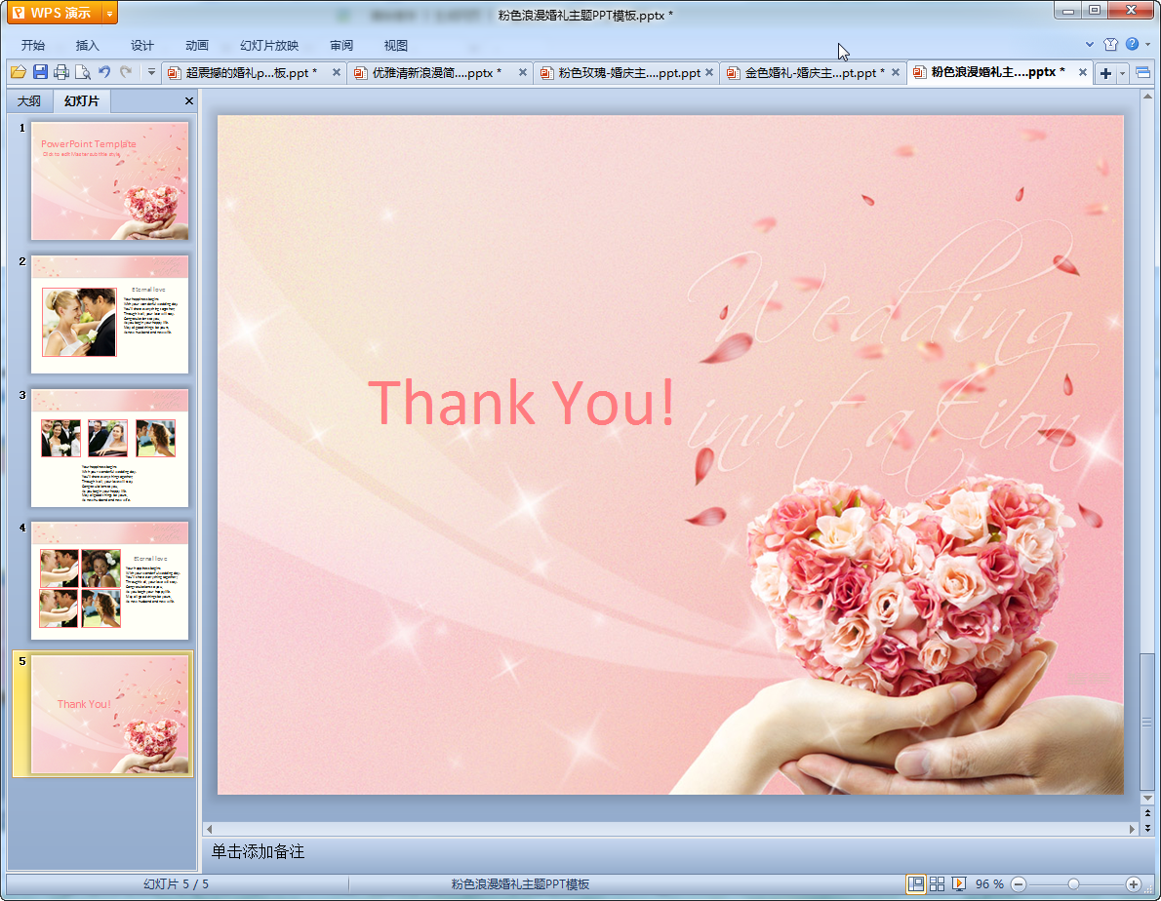The width and height of the screenshot is (1161, 901).
Task: Open the 视图 ribbon tab
Action: click(395, 45)
